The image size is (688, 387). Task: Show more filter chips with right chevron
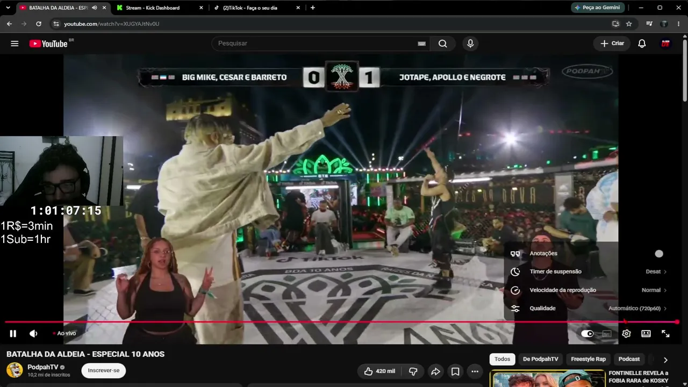point(665,360)
